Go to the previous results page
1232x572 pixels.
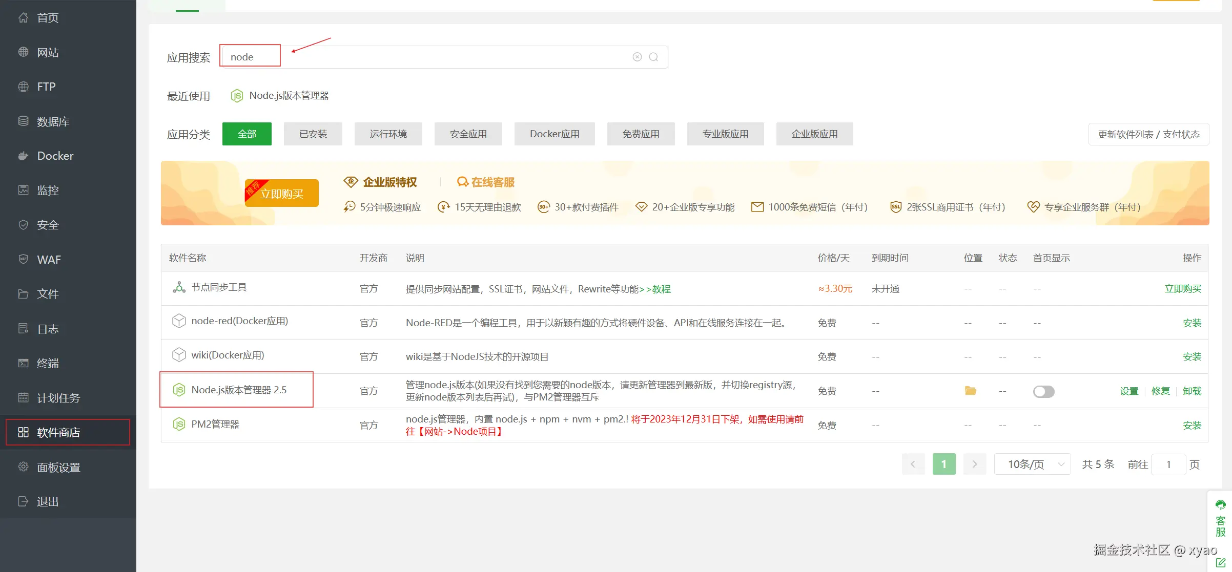[x=913, y=464]
